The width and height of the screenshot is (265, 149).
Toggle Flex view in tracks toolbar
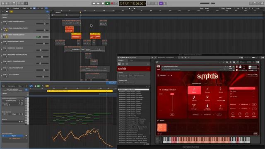tap(42, 8)
